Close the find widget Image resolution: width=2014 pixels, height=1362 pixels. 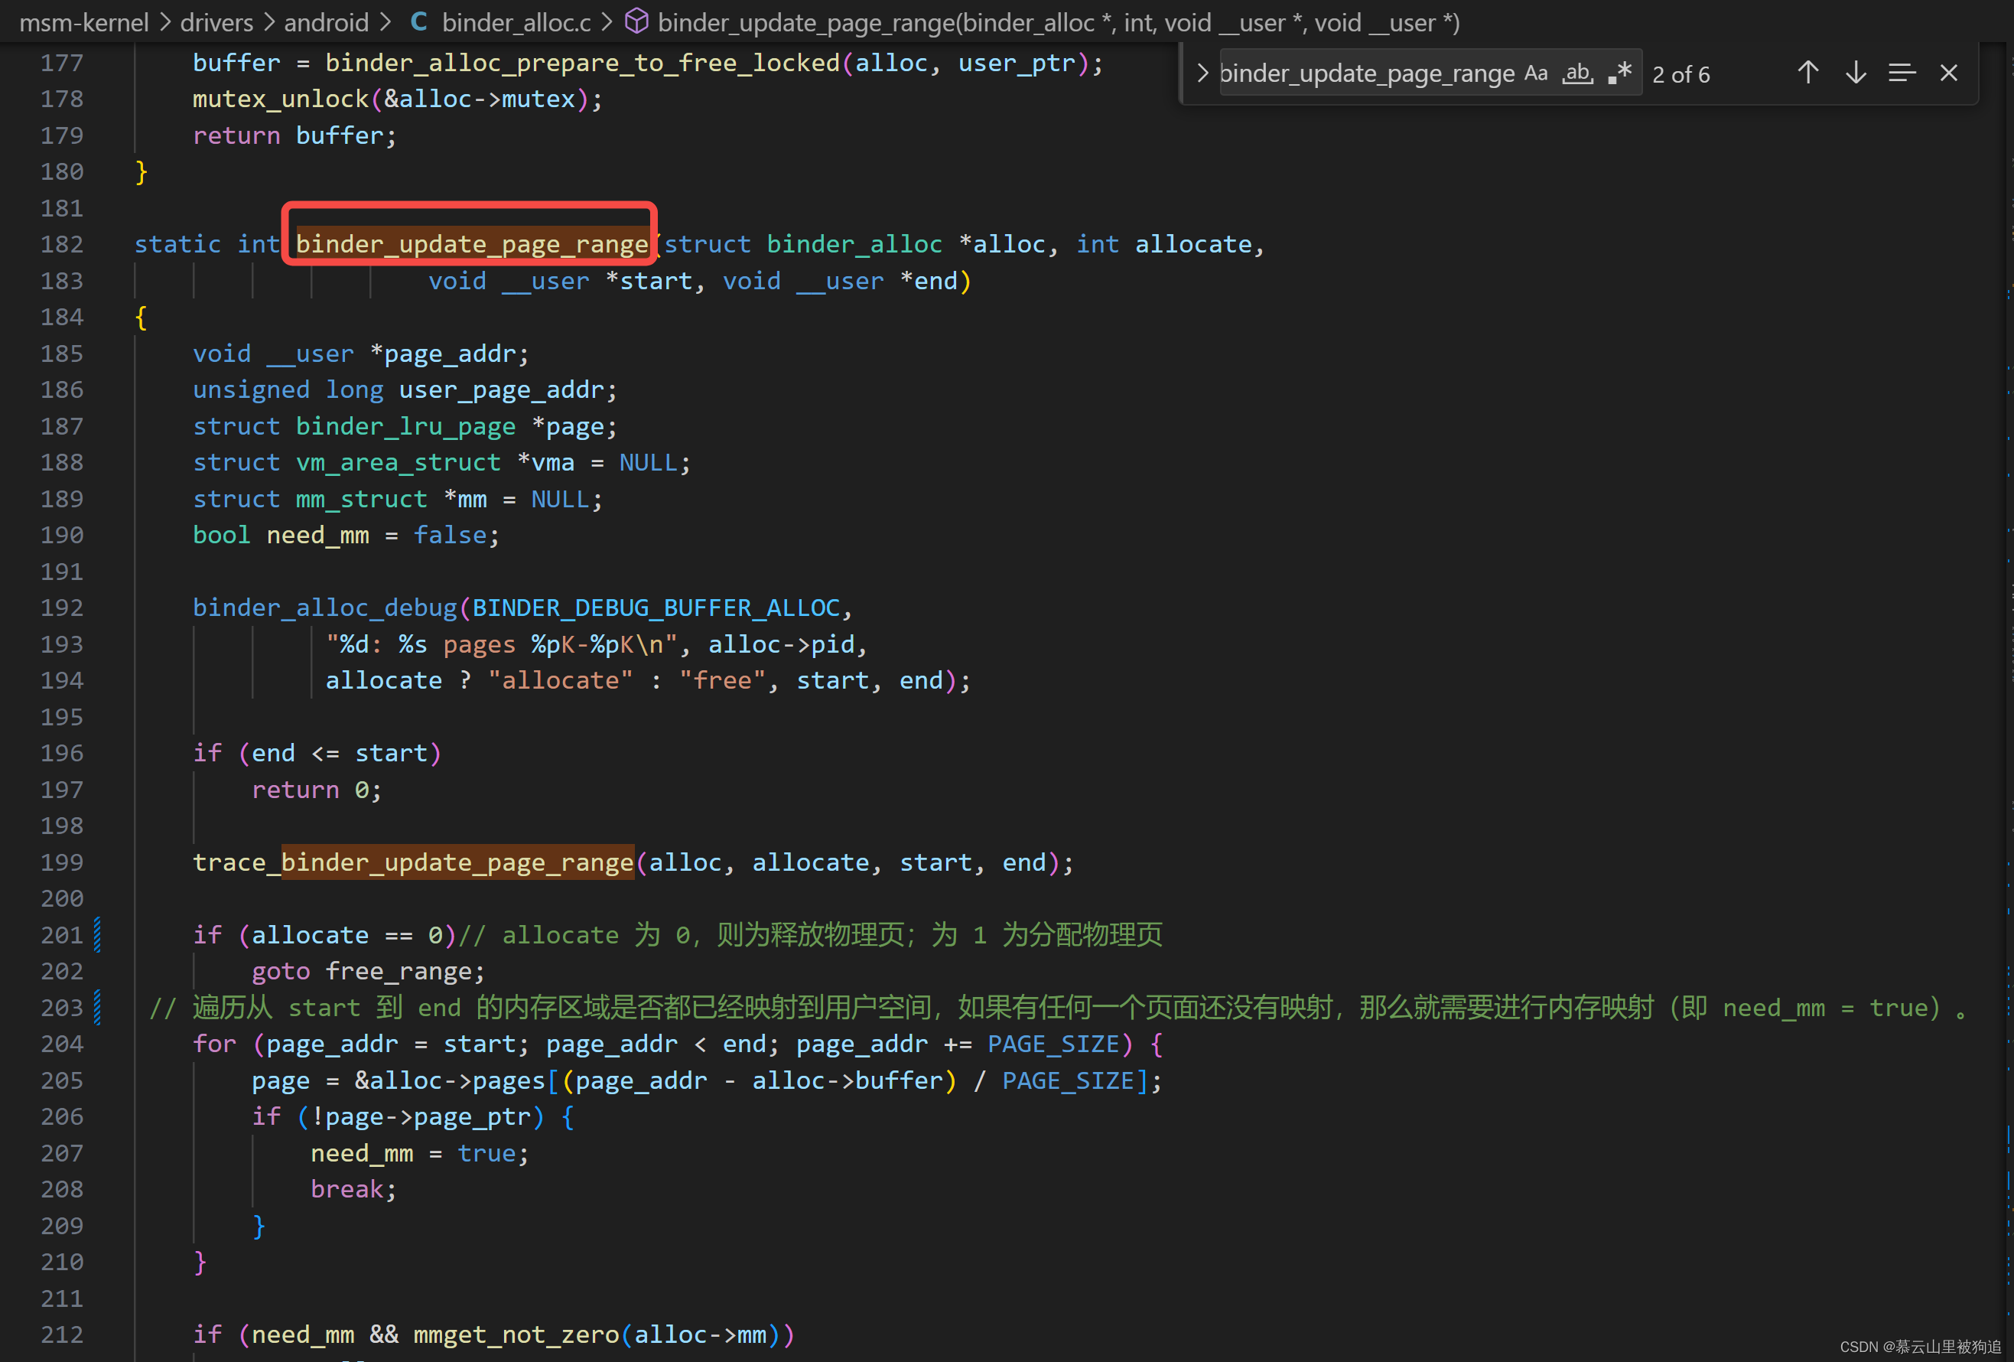[x=1948, y=73]
